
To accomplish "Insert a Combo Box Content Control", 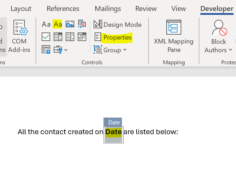I will [58, 37].
